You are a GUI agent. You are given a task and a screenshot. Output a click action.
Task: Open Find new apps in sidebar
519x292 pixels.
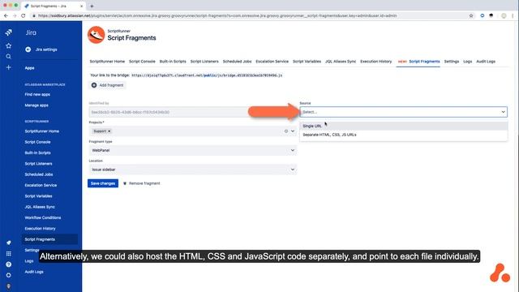tap(37, 94)
